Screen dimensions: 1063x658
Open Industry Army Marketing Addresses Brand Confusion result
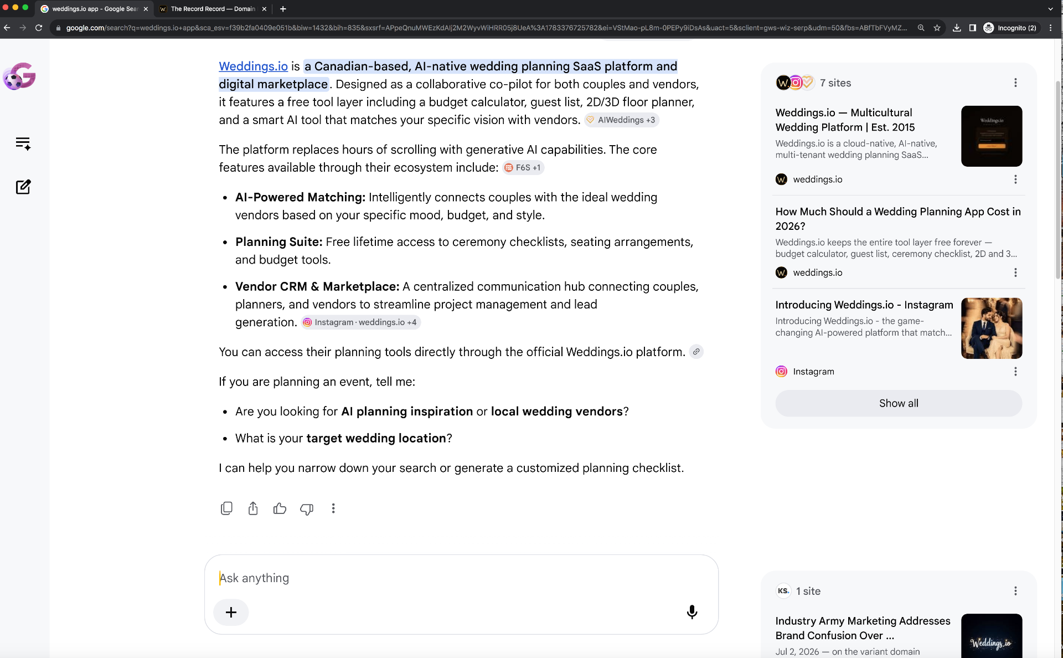(863, 628)
